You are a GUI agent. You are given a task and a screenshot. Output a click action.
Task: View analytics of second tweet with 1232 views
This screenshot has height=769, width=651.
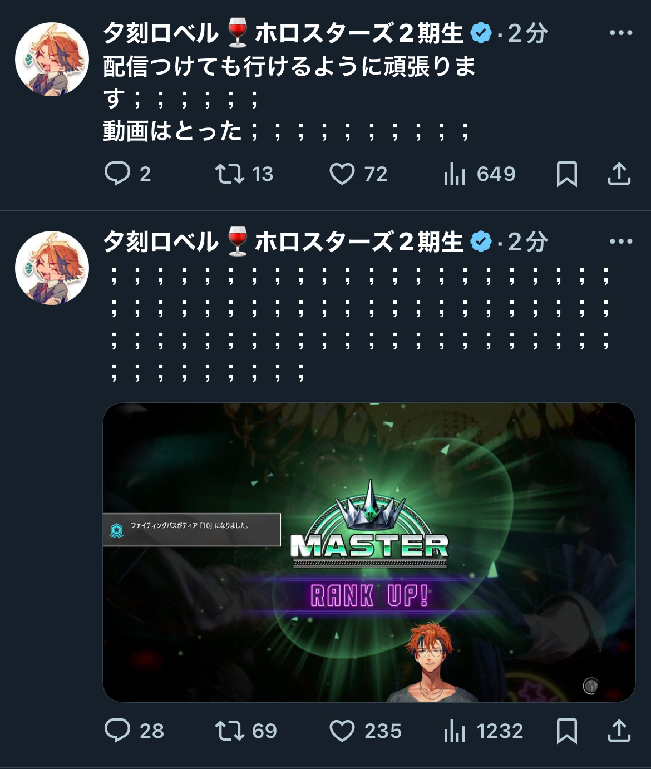tap(483, 731)
